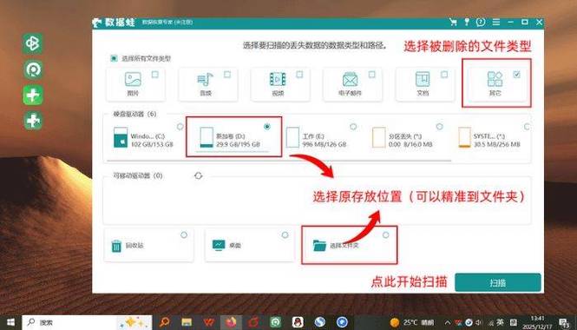Uncheck the 其它 other type checkbox
Screen dimensions: 577x330
(516, 75)
